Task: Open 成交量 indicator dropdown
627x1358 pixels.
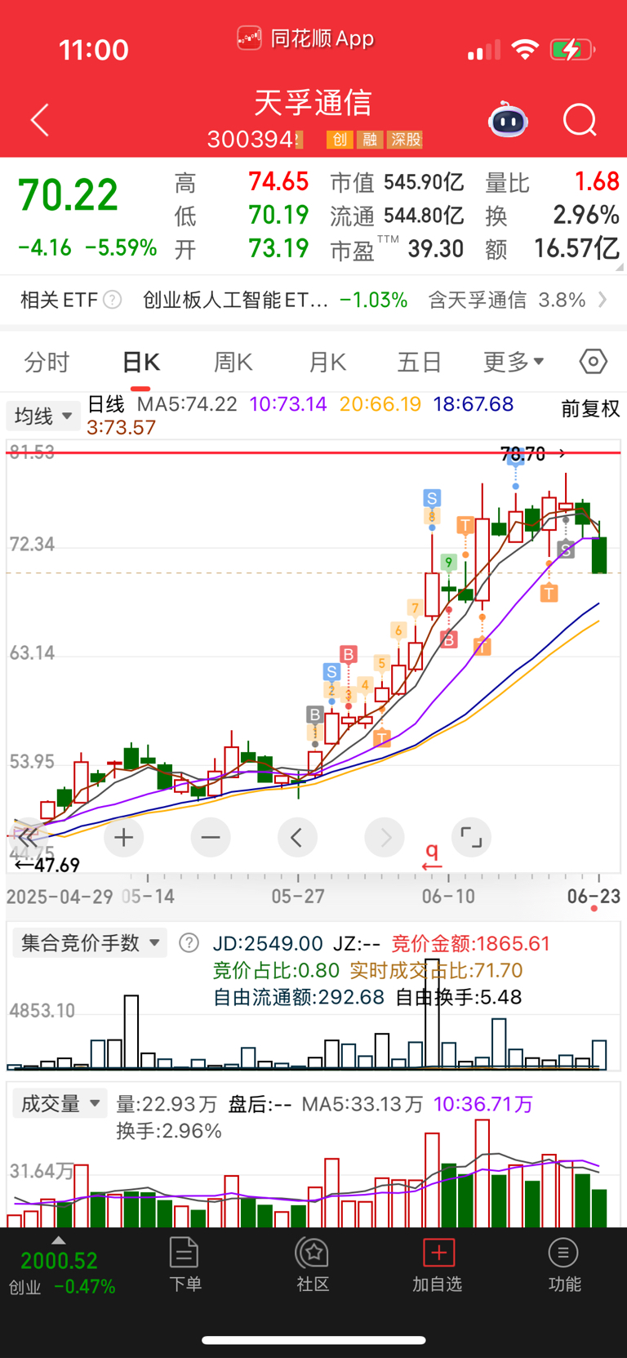Action: click(60, 1104)
